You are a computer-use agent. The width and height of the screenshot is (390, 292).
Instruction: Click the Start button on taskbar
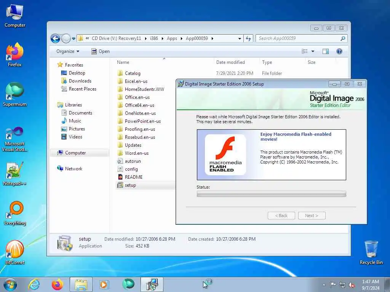coord(10,284)
